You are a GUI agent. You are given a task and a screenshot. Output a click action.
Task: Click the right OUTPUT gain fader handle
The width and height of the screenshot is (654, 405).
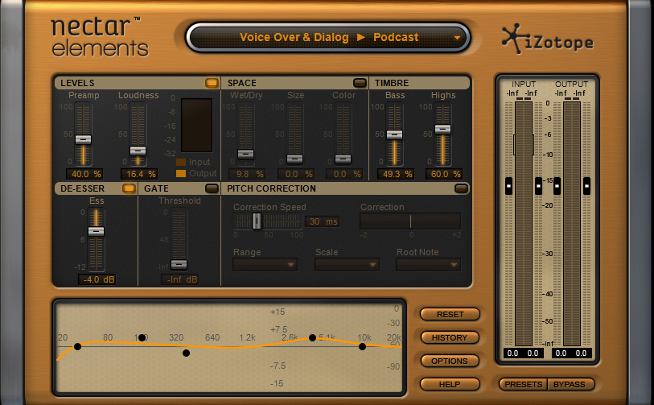[x=587, y=186]
